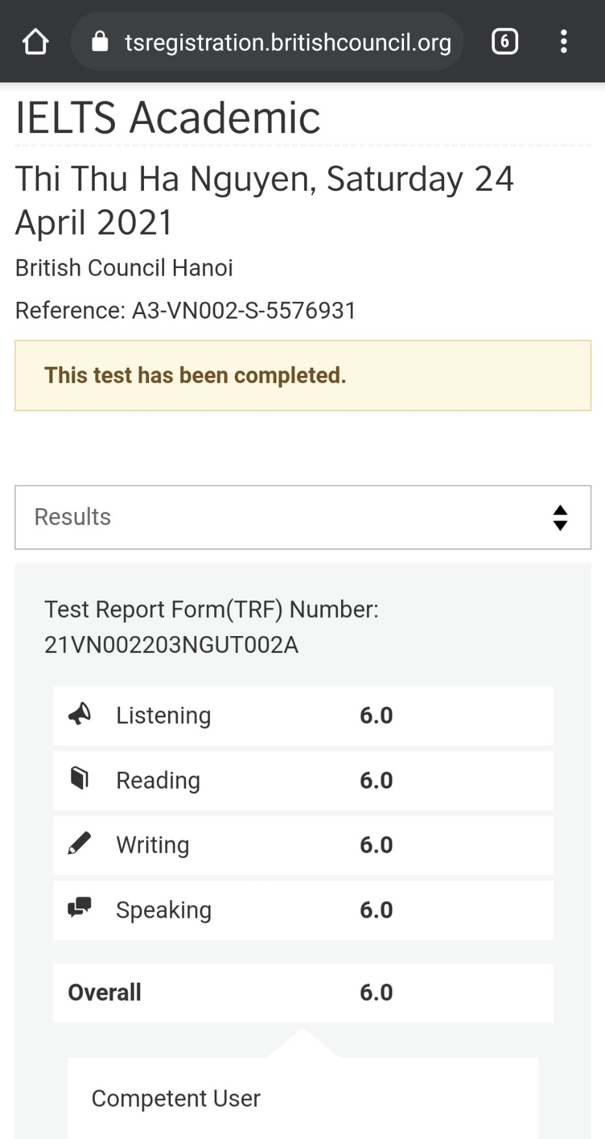Click the TRF number 21VN002203NGUT002A

point(171,644)
